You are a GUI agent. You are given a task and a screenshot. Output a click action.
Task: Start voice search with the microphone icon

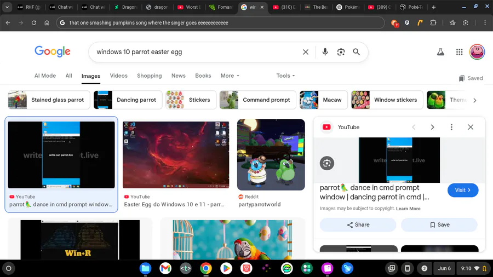click(x=325, y=52)
